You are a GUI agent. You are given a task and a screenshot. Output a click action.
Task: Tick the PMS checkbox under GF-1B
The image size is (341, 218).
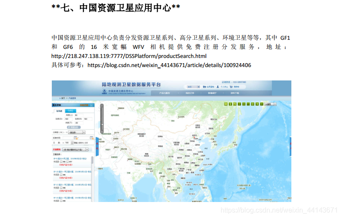pos(61,175)
